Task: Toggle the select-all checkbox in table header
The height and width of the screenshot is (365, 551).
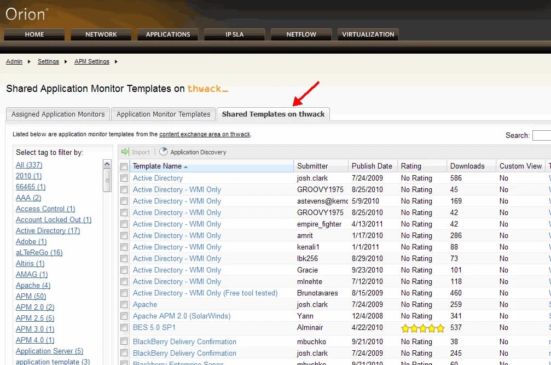Action: click(x=124, y=166)
